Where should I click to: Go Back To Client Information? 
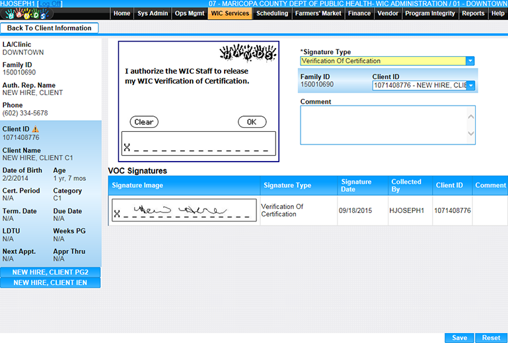[x=50, y=28]
